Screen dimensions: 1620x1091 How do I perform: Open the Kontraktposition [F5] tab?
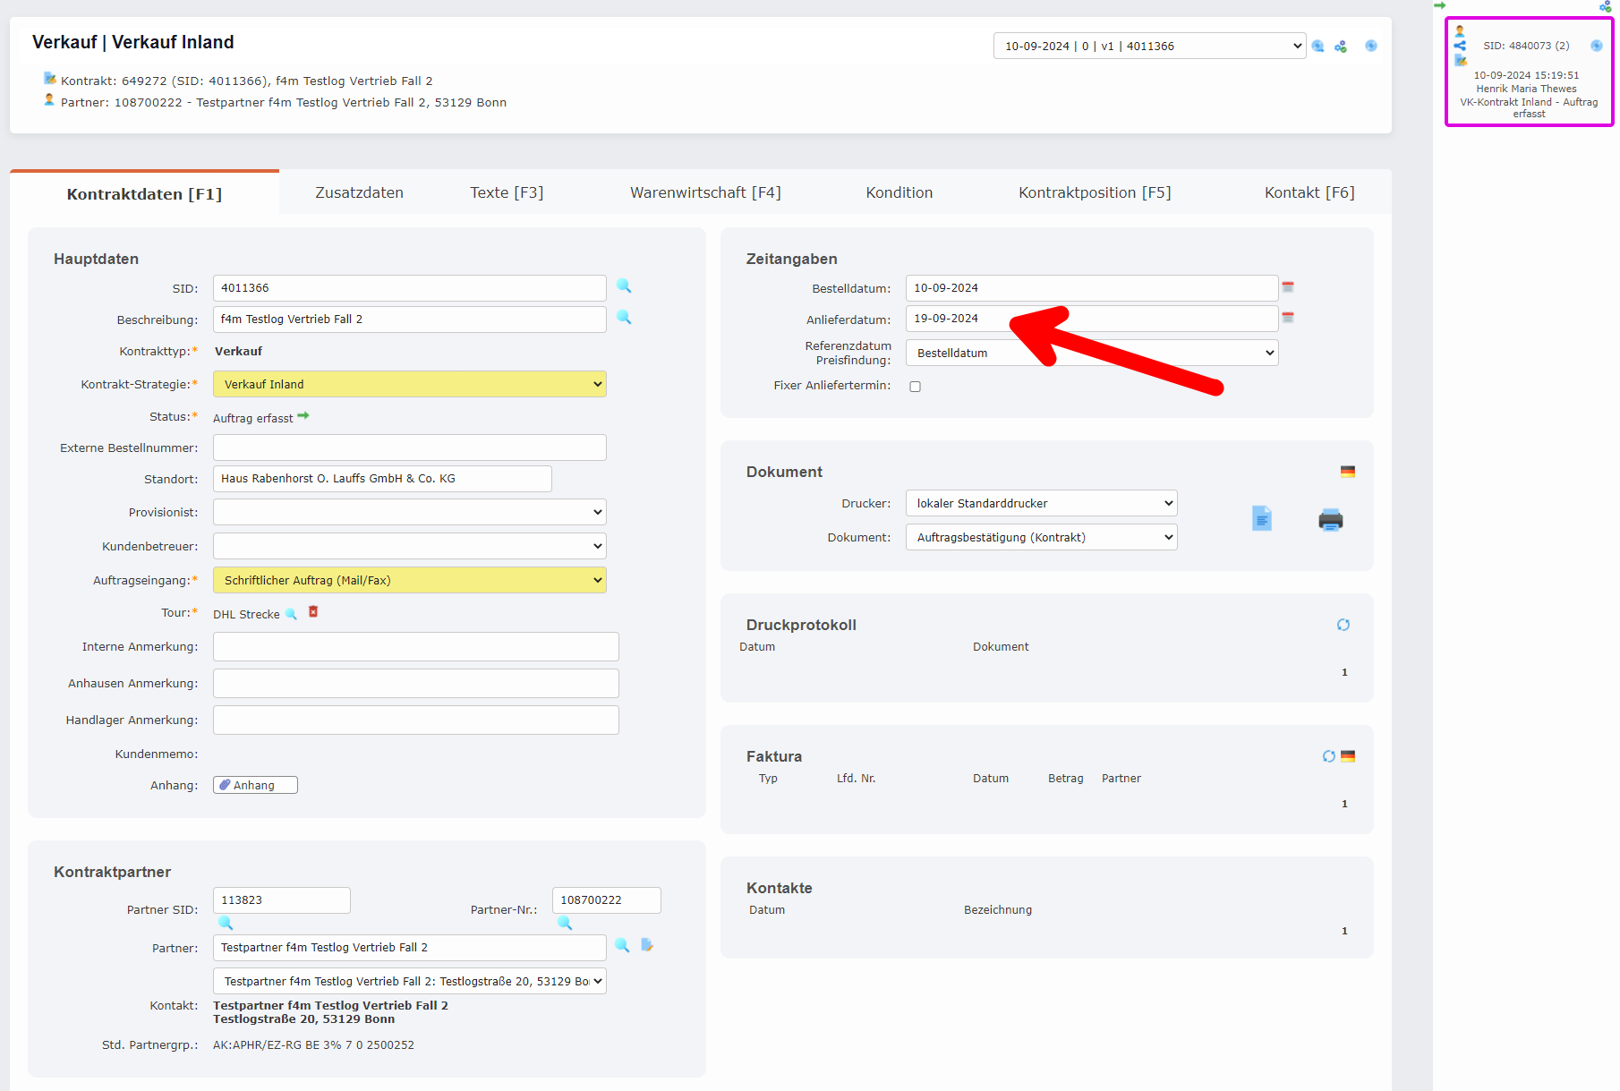coord(1094,192)
